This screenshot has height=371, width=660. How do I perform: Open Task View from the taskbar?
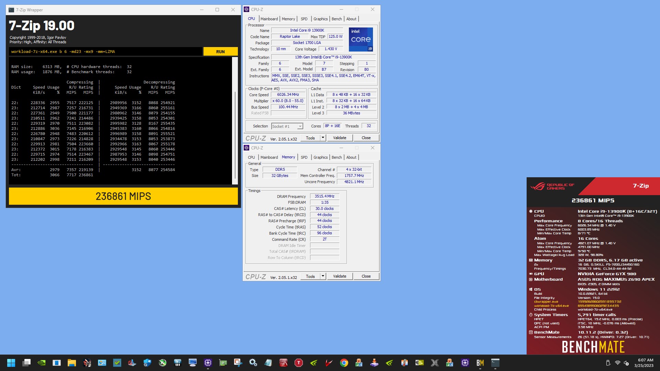(x=26, y=363)
